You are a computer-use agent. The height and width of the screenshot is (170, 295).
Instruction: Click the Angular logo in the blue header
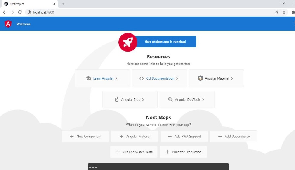click(x=8, y=24)
